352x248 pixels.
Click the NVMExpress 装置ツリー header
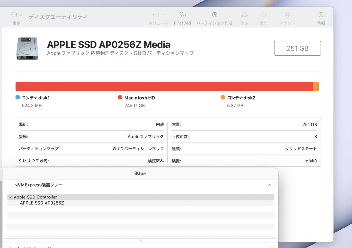tap(38, 185)
